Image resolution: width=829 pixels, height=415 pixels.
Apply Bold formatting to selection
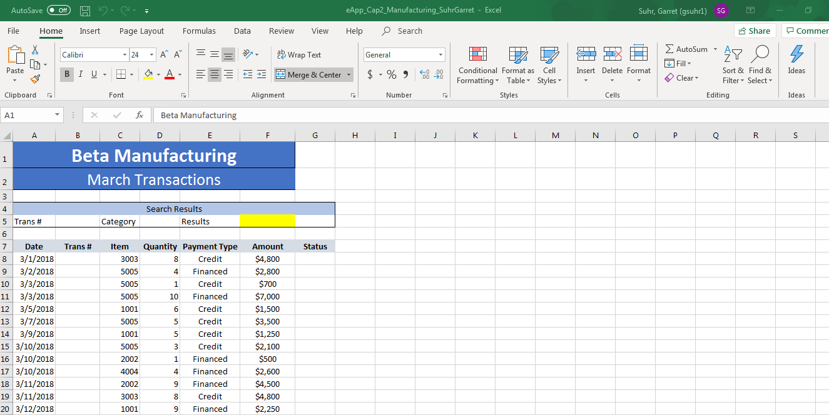66,74
